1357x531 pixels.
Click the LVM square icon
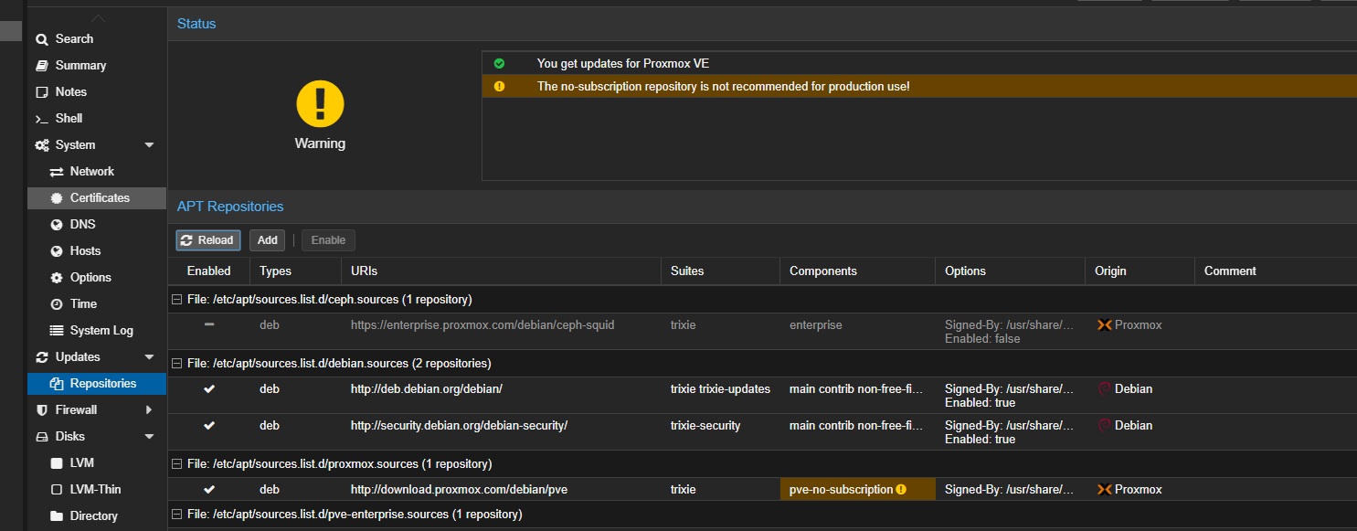point(57,463)
